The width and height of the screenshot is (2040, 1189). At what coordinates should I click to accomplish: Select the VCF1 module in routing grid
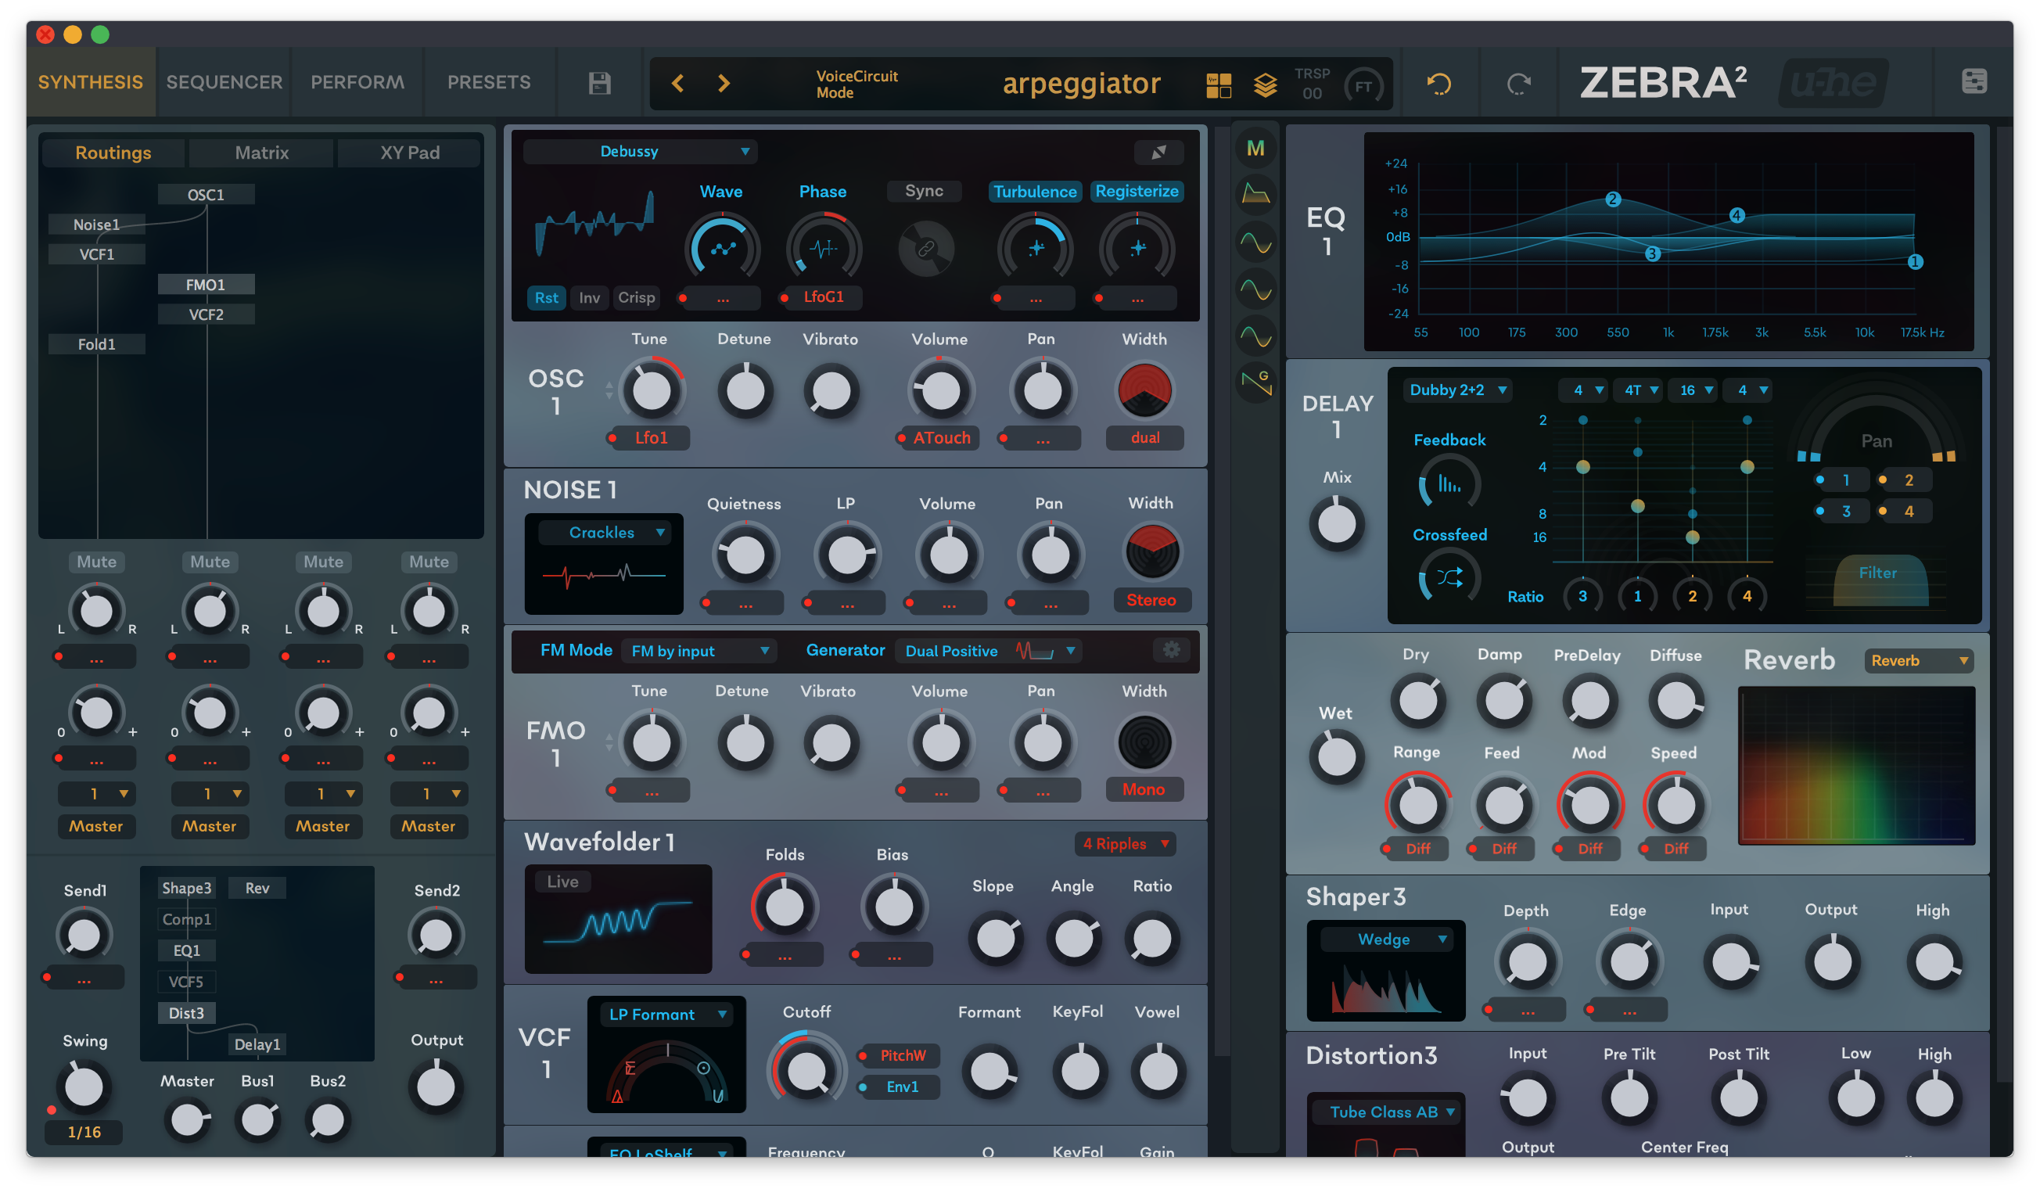[x=96, y=254]
